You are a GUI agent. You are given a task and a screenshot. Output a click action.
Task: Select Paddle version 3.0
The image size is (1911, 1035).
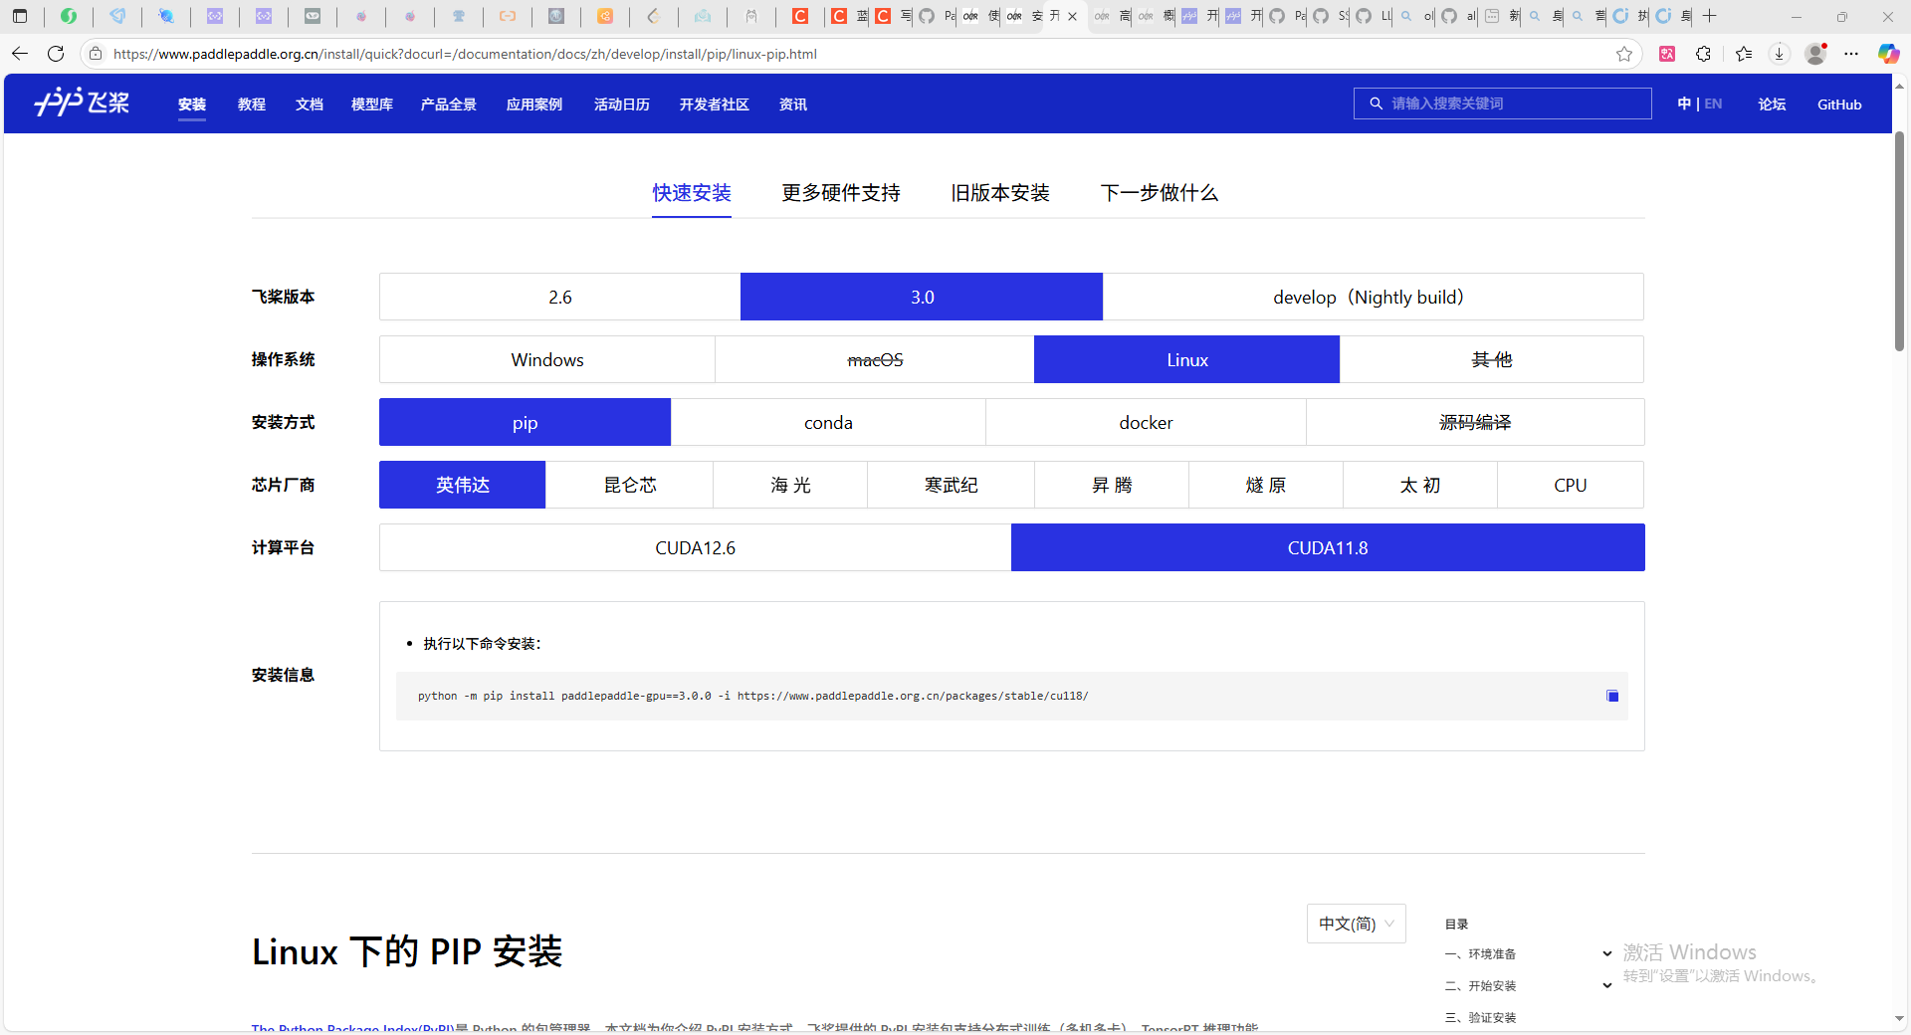[922, 297]
